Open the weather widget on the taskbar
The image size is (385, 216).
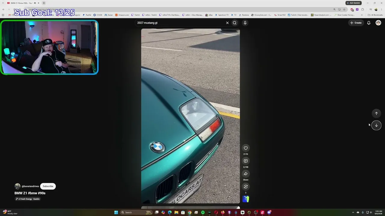tap(10, 212)
